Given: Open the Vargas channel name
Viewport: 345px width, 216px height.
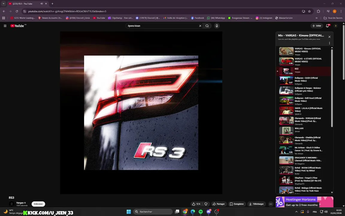Looking at the screenshot, I should coord(20,203).
